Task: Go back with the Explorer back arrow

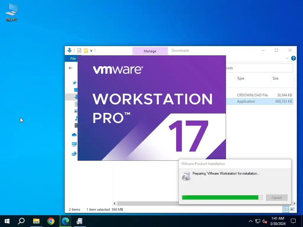Action: 70,68
